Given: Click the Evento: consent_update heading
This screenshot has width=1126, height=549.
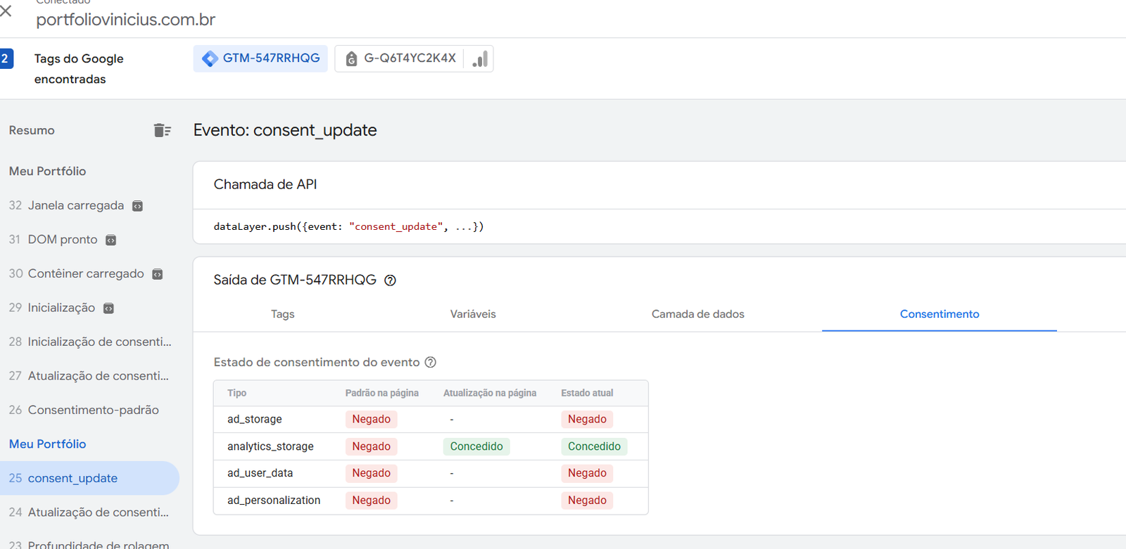Looking at the screenshot, I should pos(285,131).
